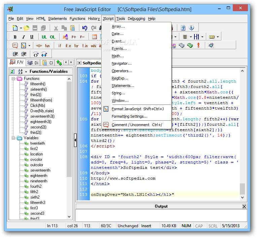Click the green notepad icon

tap(190, 45)
